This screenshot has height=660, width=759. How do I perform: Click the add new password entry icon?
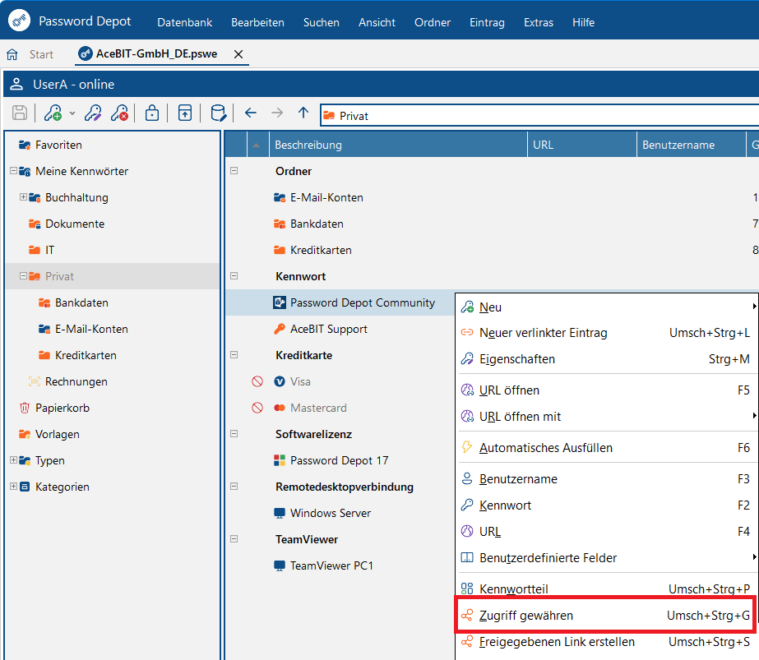coord(53,113)
